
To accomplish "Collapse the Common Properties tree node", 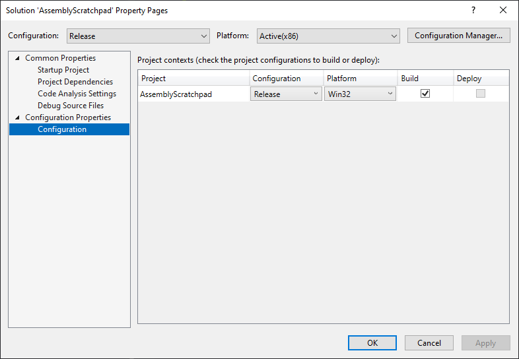I will pyautogui.click(x=18, y=58).
